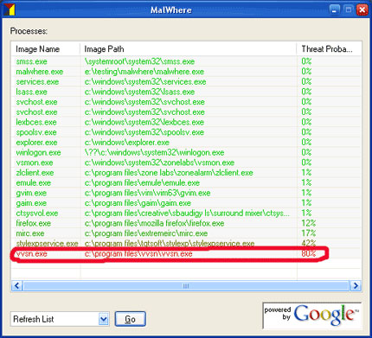Sort by Image Name column header

(x=46, y=49)
